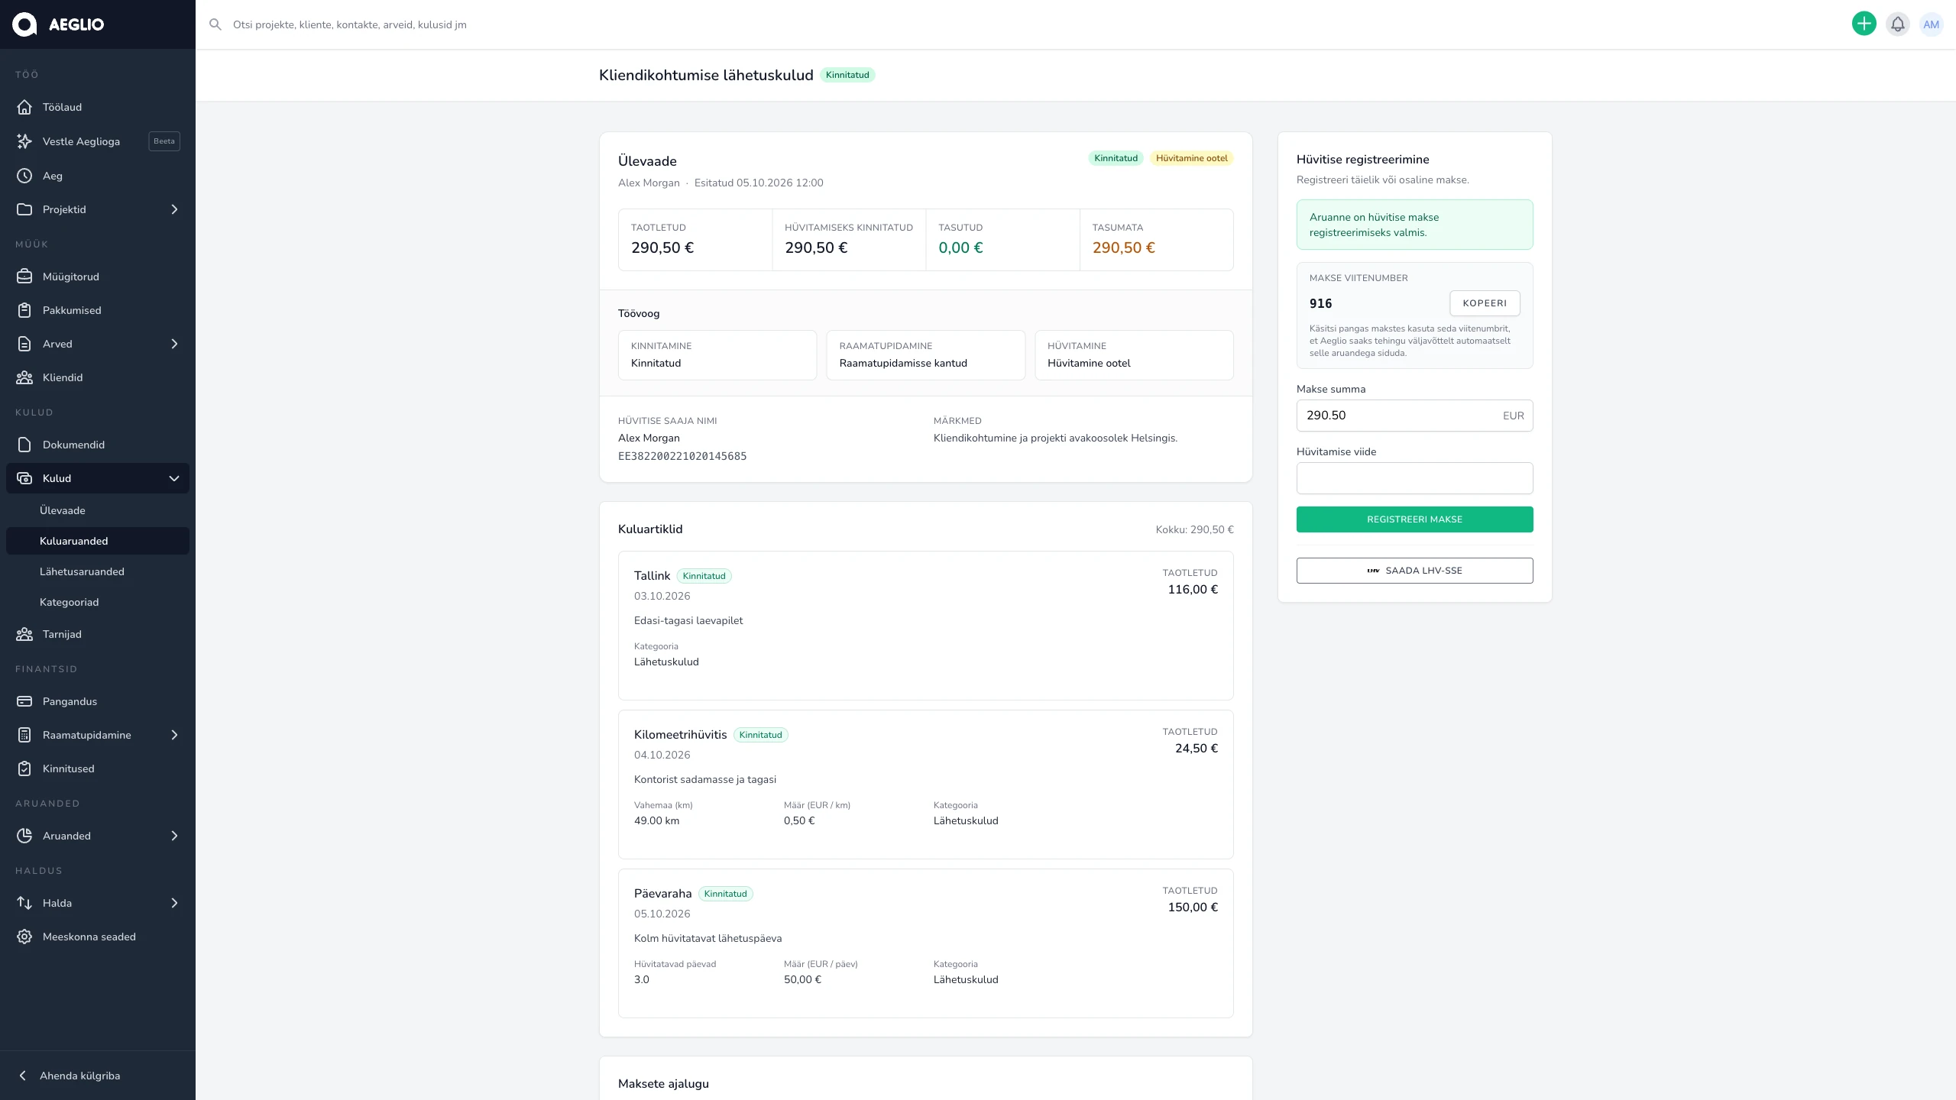Open Lähetusaruanded in the sidebar

(98, 571)
